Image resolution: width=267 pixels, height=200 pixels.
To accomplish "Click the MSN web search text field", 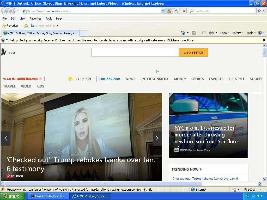I will tap(135, 52).
